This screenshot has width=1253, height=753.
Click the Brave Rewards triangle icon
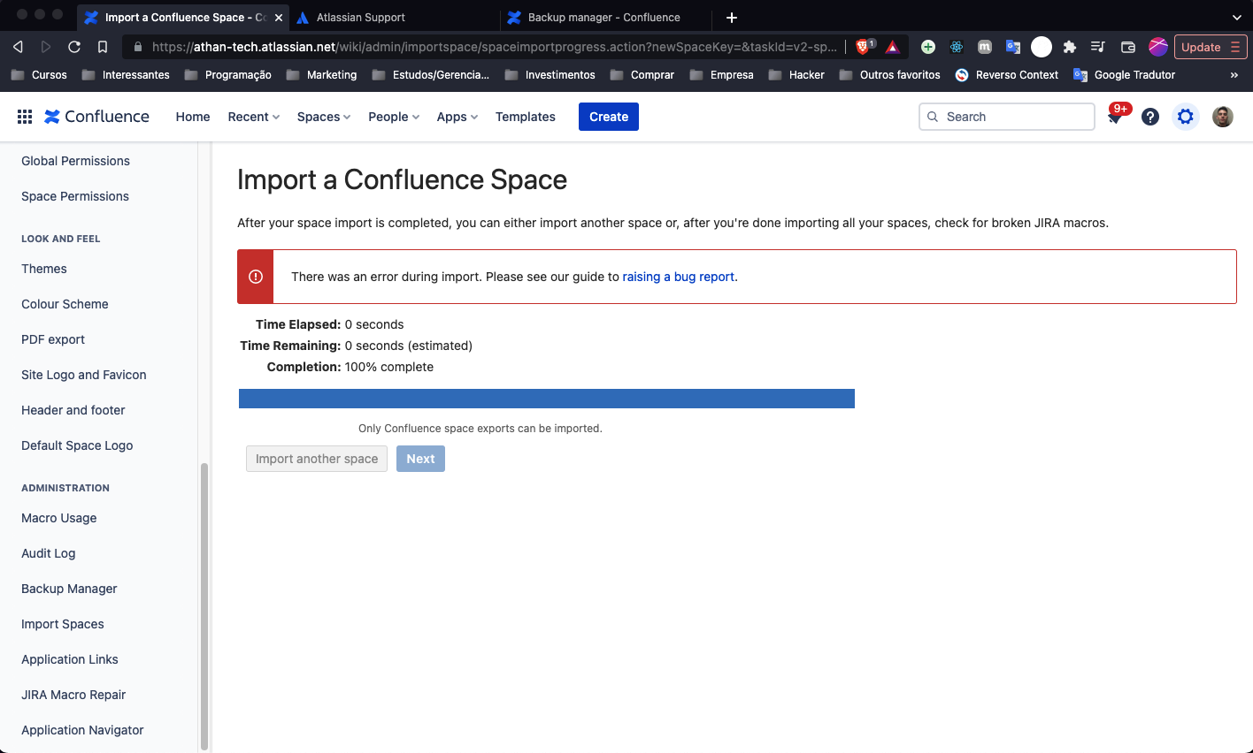click(893, 47)
